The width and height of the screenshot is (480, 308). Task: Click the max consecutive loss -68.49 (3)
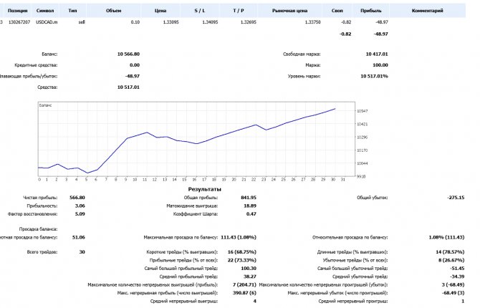[x=453, y=293]
